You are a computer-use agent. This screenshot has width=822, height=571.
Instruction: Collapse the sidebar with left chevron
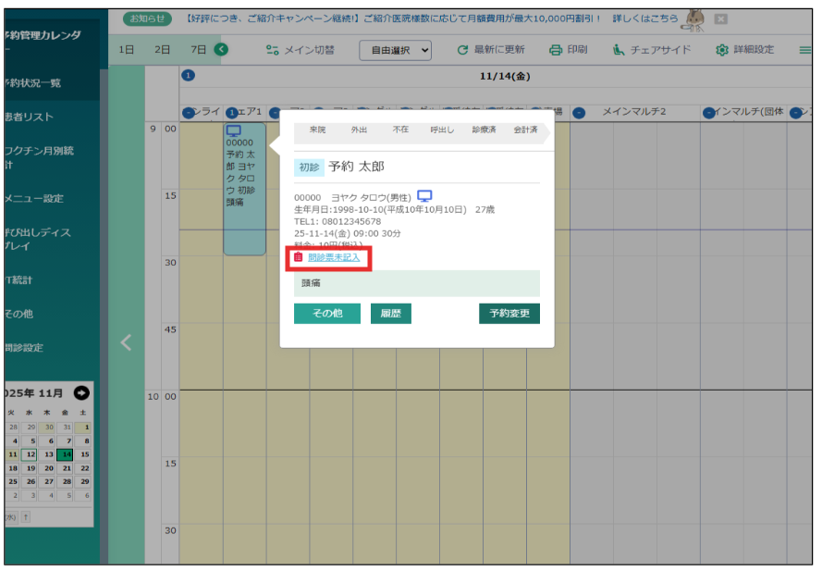pyautogui.click(x=127, y=343)
